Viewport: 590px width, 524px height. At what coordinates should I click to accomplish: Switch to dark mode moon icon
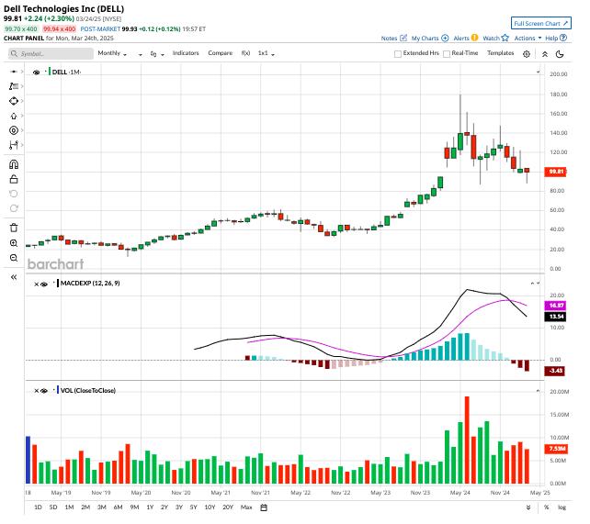tap(560, 54)
